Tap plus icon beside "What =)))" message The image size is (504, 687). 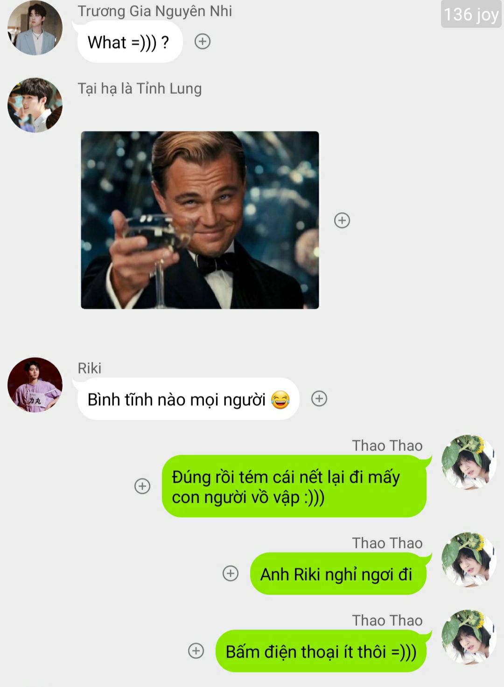202,42
